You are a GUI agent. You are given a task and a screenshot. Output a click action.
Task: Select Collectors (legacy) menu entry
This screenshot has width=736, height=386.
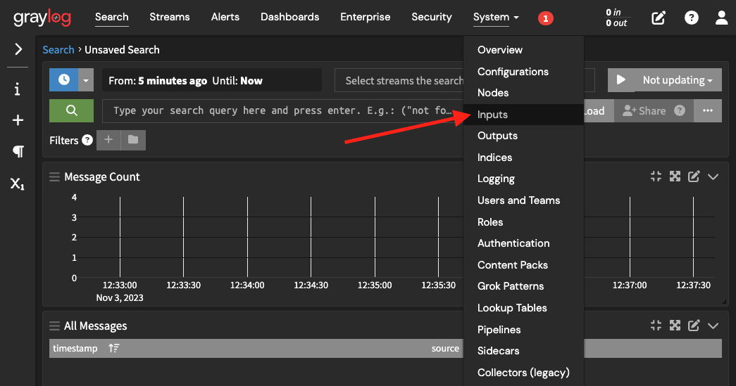click(523, 373)
